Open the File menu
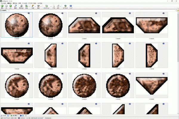 (3, 3)
